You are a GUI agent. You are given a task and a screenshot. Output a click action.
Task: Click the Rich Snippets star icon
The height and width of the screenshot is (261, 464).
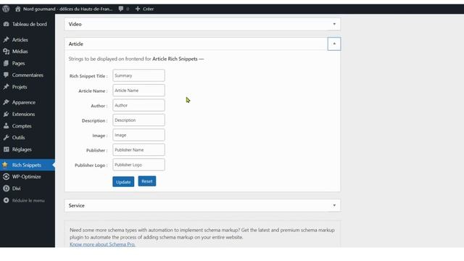click(5, 165)
